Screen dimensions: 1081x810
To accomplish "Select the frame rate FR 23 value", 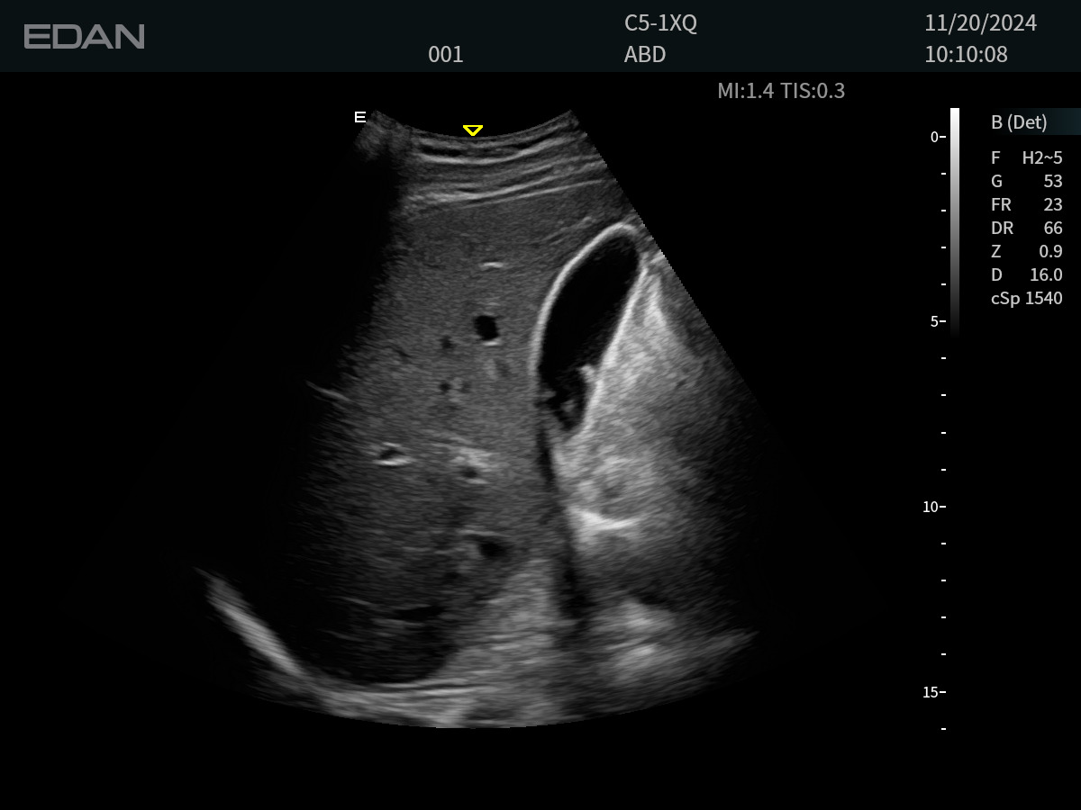I will [x=1026, y=205].
